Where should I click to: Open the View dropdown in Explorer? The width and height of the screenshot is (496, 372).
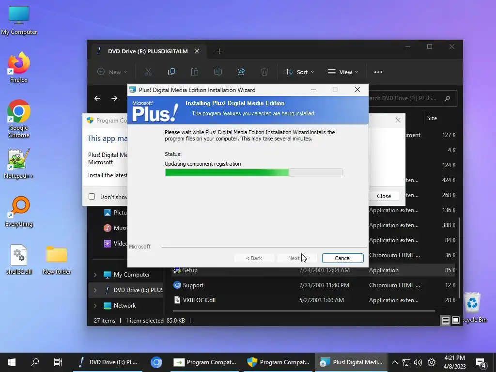(343, 72)
